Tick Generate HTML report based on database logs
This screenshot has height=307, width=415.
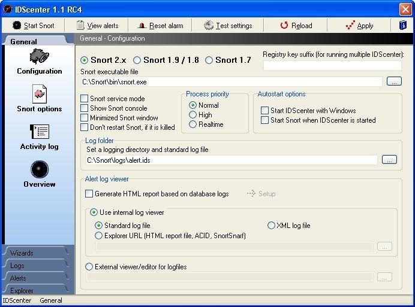coord(89,194)
